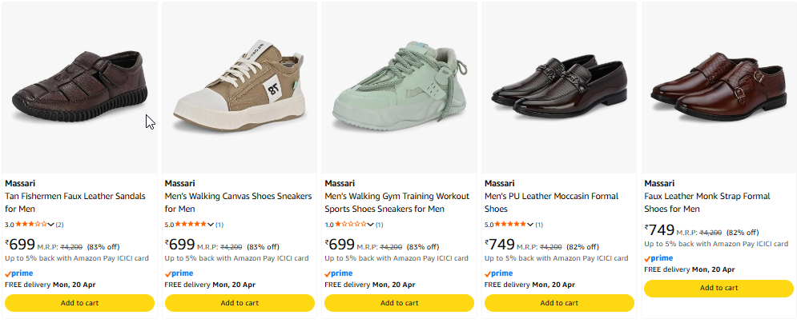The height and width of the screenshot is (323, 797).
Task: Open the green sports sneaker product image
Action: click(x=399, y=86)
